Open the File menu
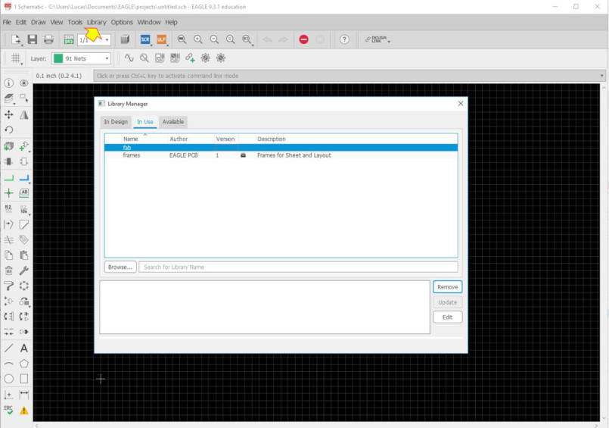 (7, 22)
